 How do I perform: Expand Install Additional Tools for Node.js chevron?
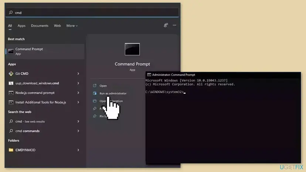coord(78,102)
